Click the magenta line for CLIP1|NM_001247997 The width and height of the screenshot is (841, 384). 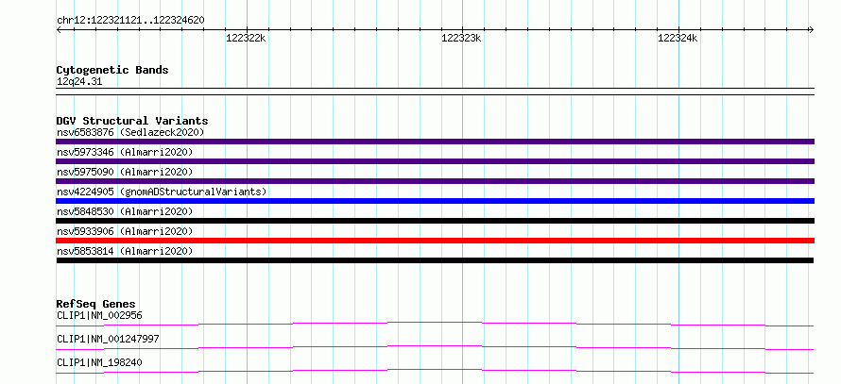click(435, 347)
